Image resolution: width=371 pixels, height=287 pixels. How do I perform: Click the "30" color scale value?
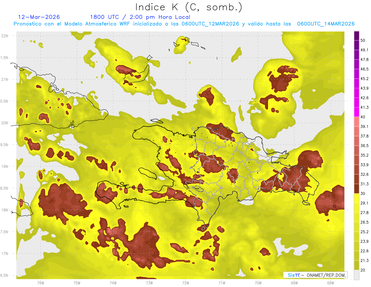coord(363,194)
